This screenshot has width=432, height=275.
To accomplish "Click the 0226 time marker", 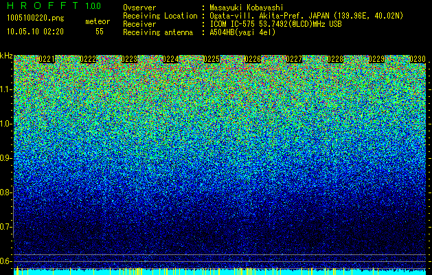I will (253, 59).
